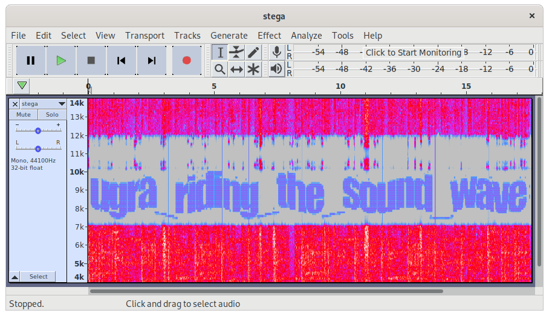Click the timeline ruler at the 10 second mark
549x316 pixels.
[340, 86]
